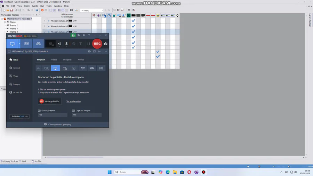Click the green lock register icon in Bandicam
The width and height of the screenshot is (313, 176).
click(x=73, y=35)
